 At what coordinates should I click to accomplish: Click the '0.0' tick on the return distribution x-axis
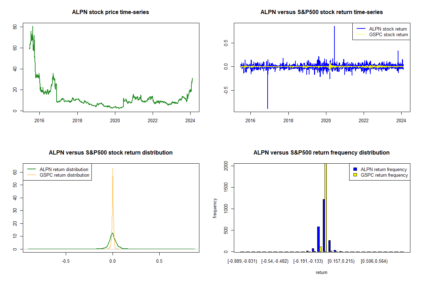113,261
